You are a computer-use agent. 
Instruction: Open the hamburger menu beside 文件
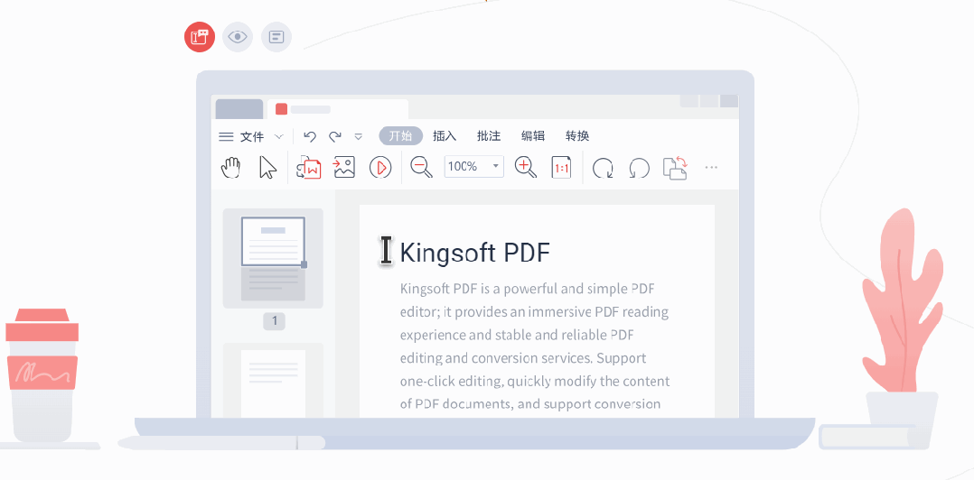click(x=226, y=136)
